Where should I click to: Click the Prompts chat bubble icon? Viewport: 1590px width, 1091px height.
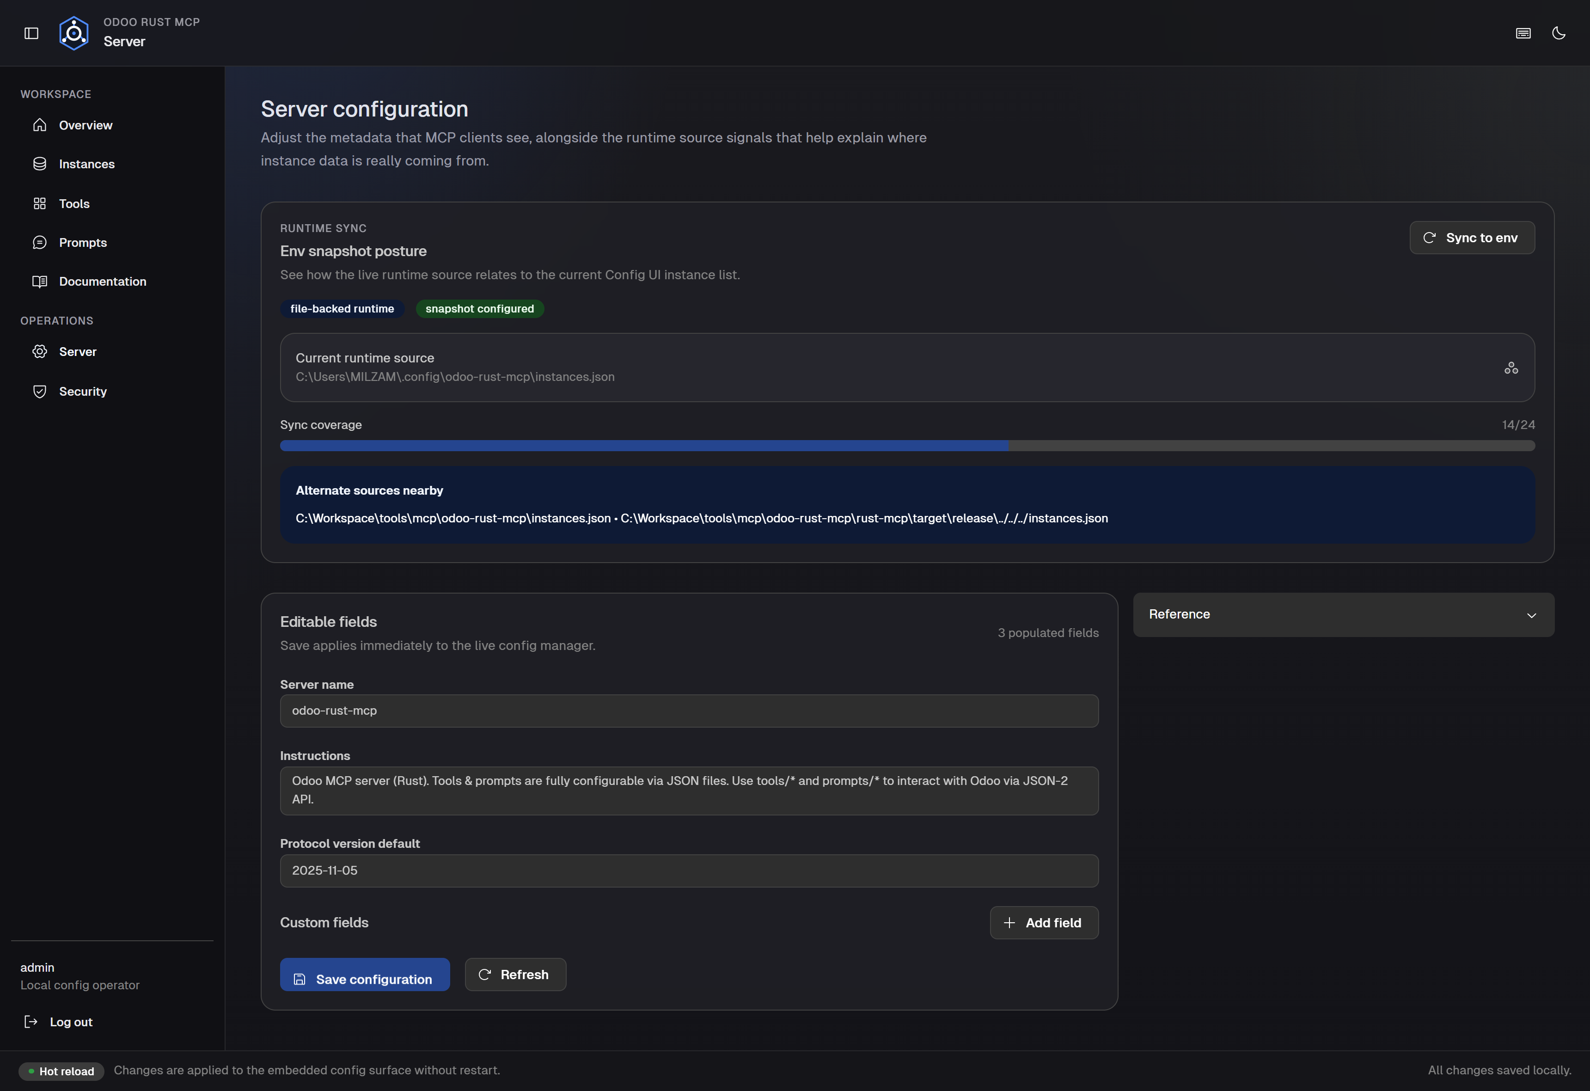point(40,242)
